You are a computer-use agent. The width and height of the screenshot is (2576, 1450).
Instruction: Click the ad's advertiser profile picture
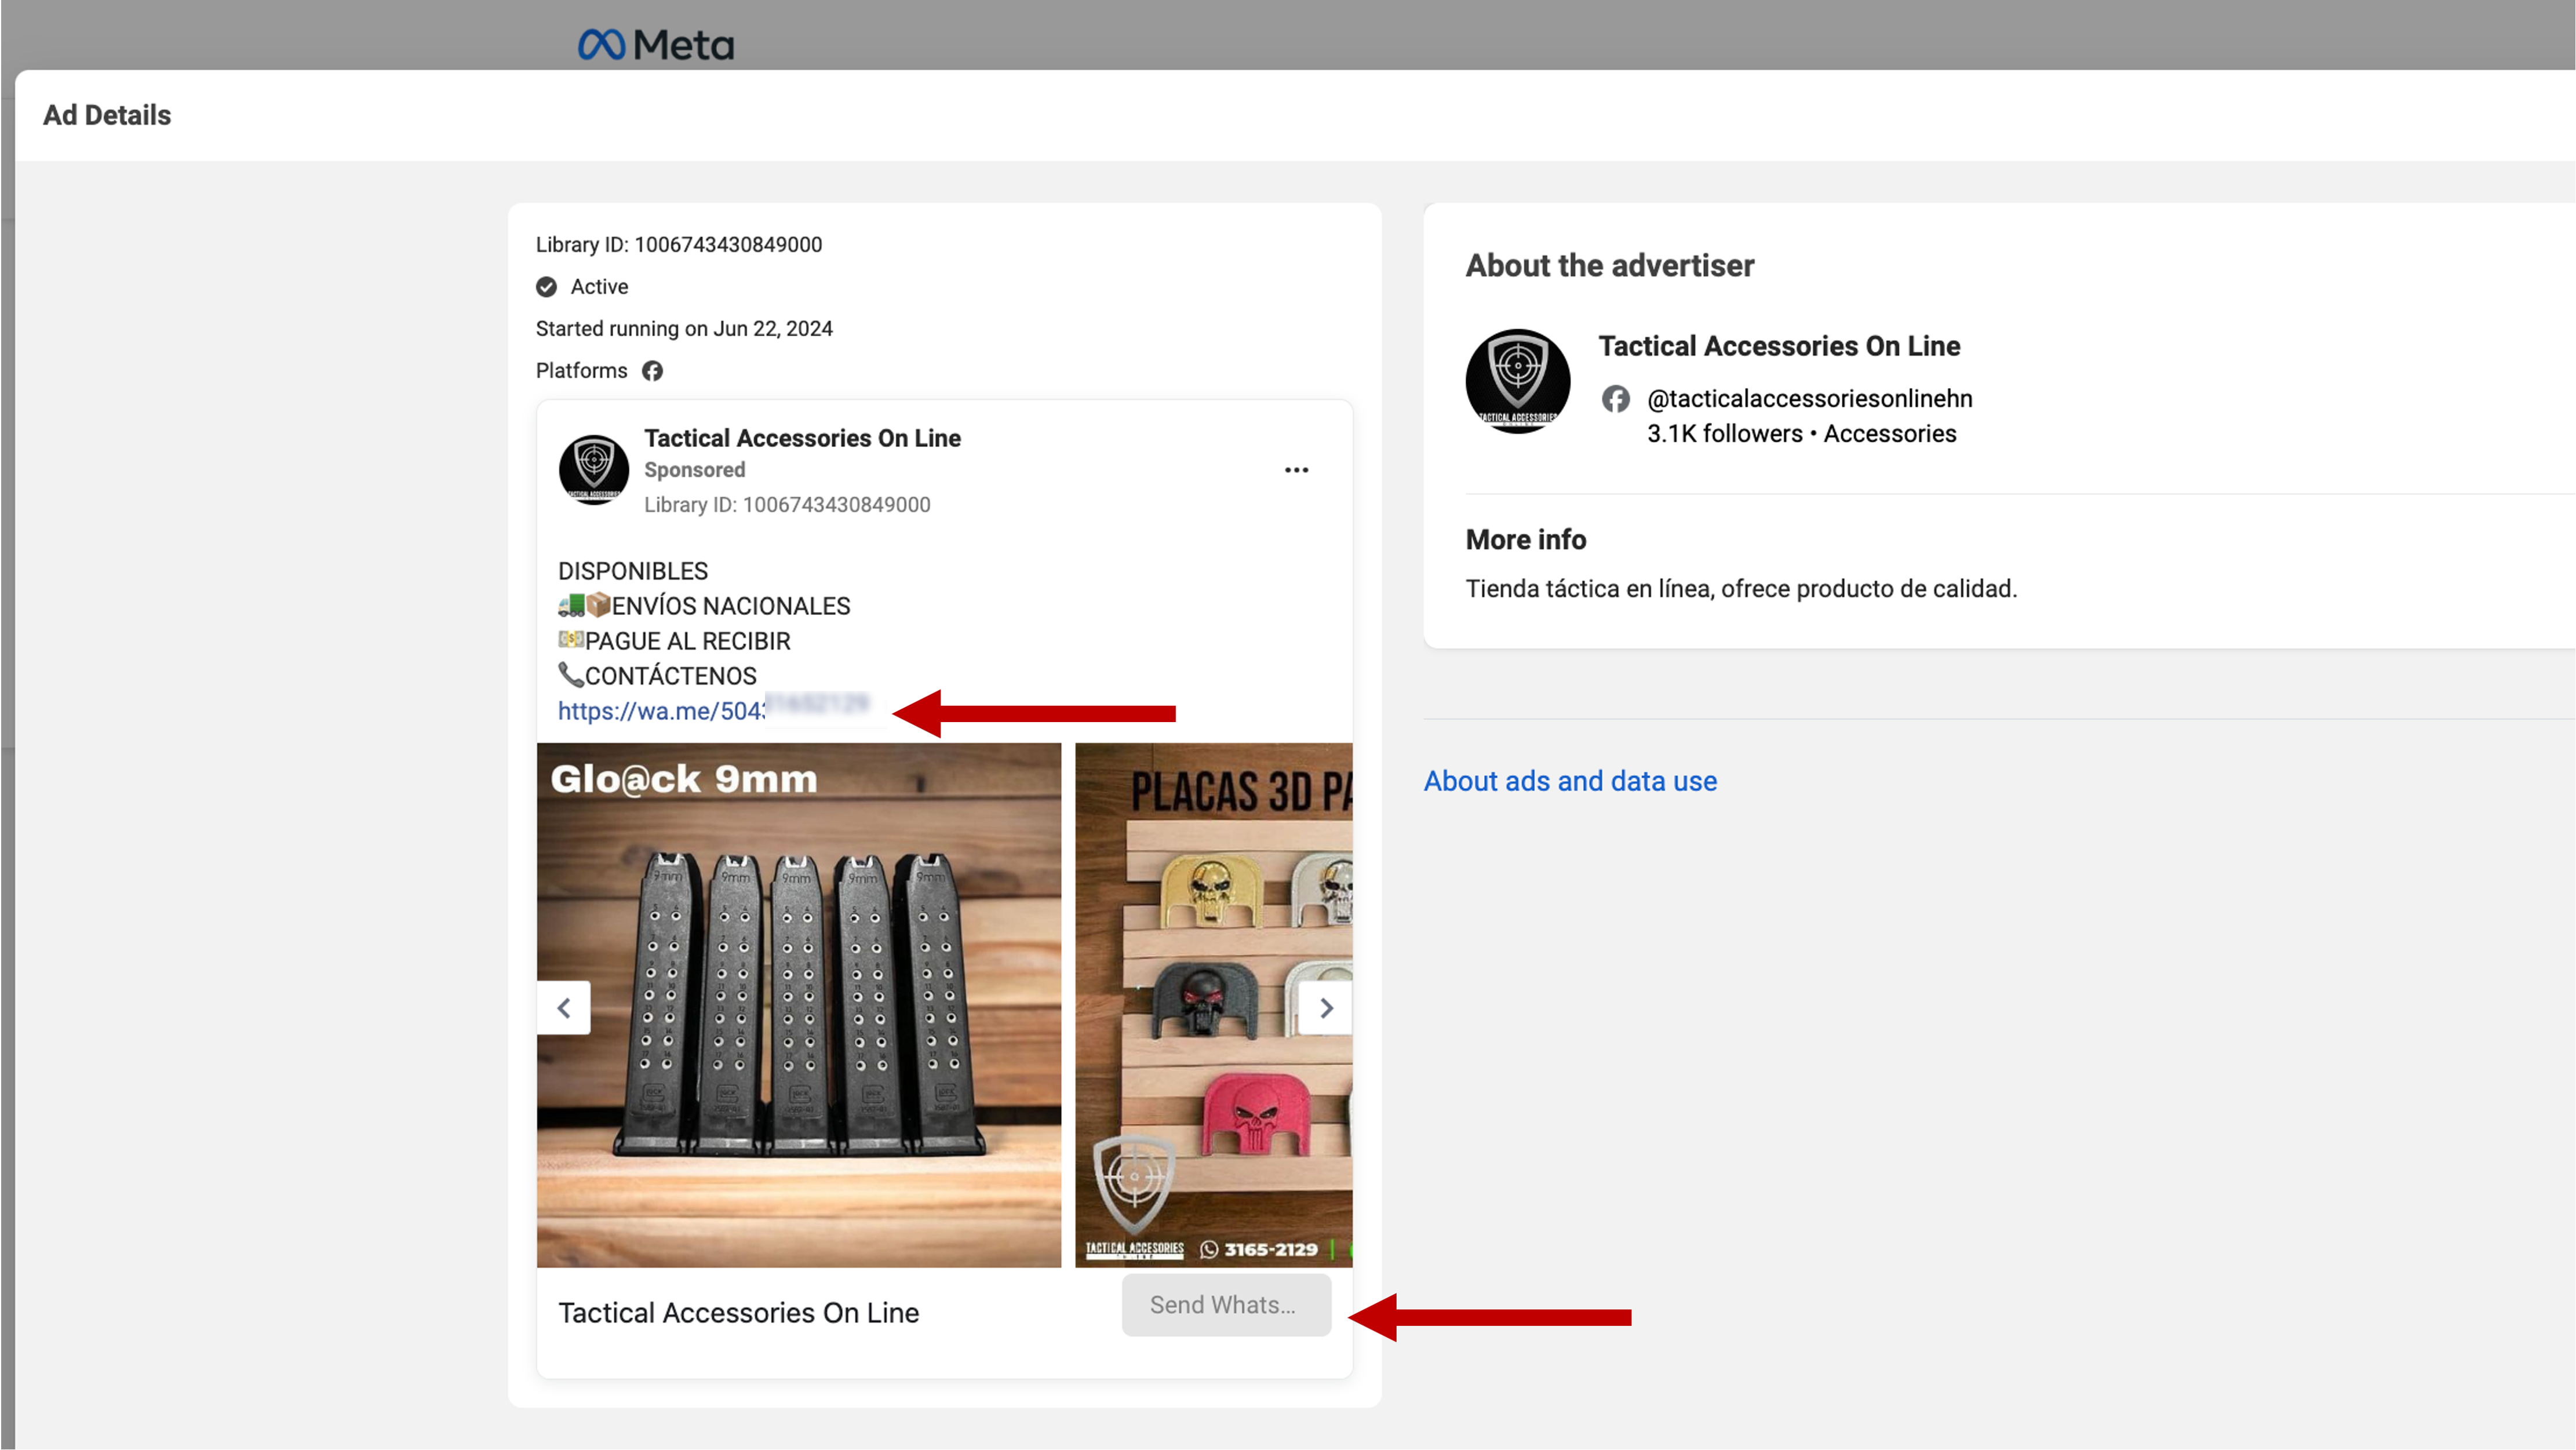coord(594,470)
